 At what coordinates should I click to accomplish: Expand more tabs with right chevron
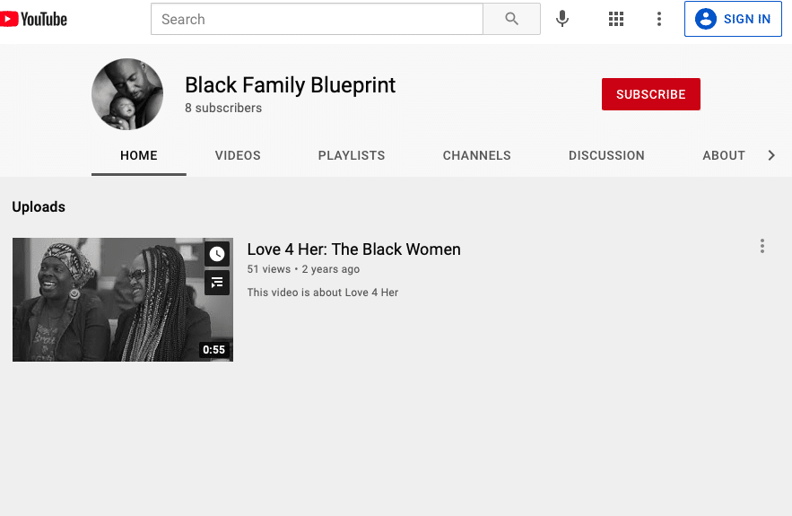(771, 155)
